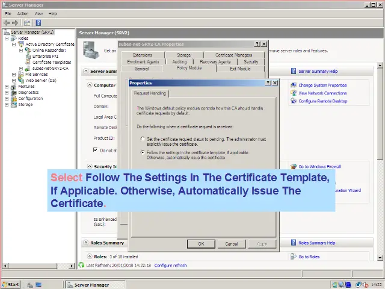385x289 pixels.
Task: Click the Features node icon
Action: [x=14, y=87]
